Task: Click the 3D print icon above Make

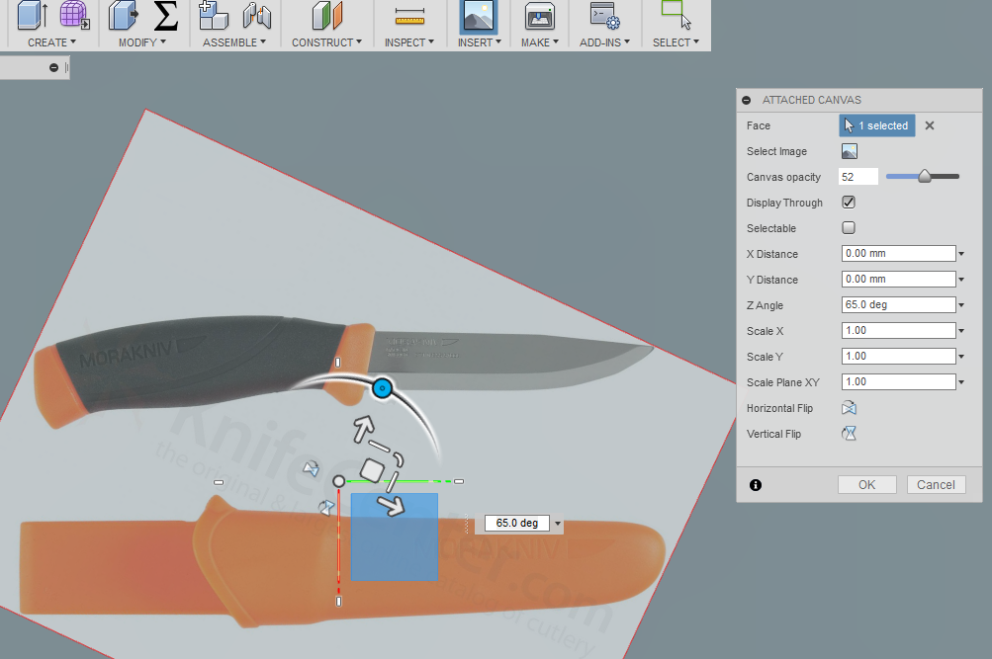Action: (x=539, y=17)
